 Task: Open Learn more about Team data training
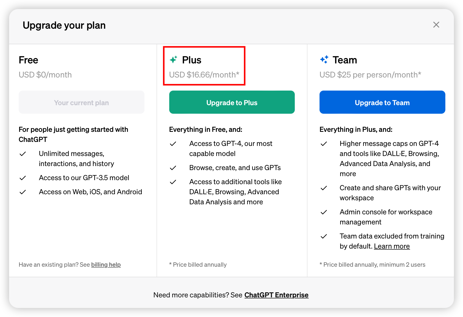392,246
